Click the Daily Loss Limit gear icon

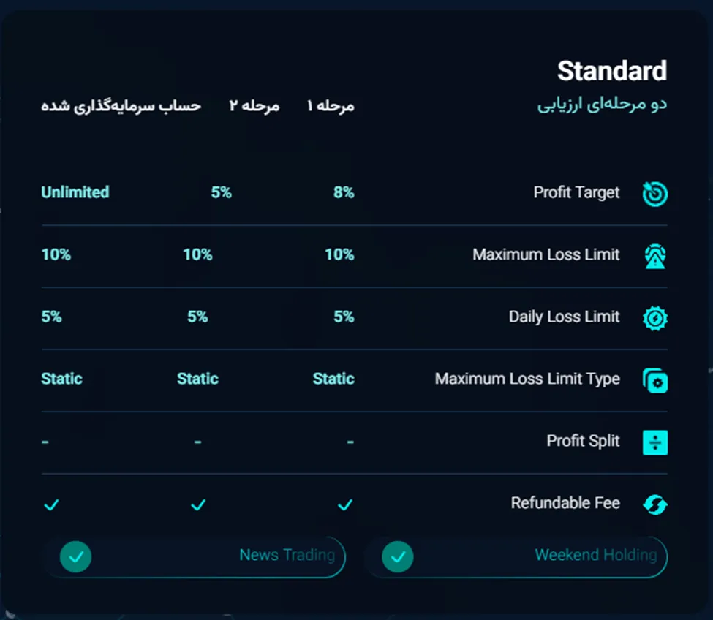click(x=654, y=318)
